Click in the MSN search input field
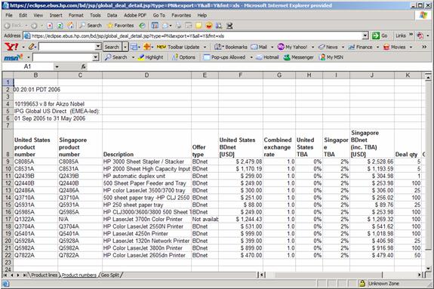 [63, 57]
